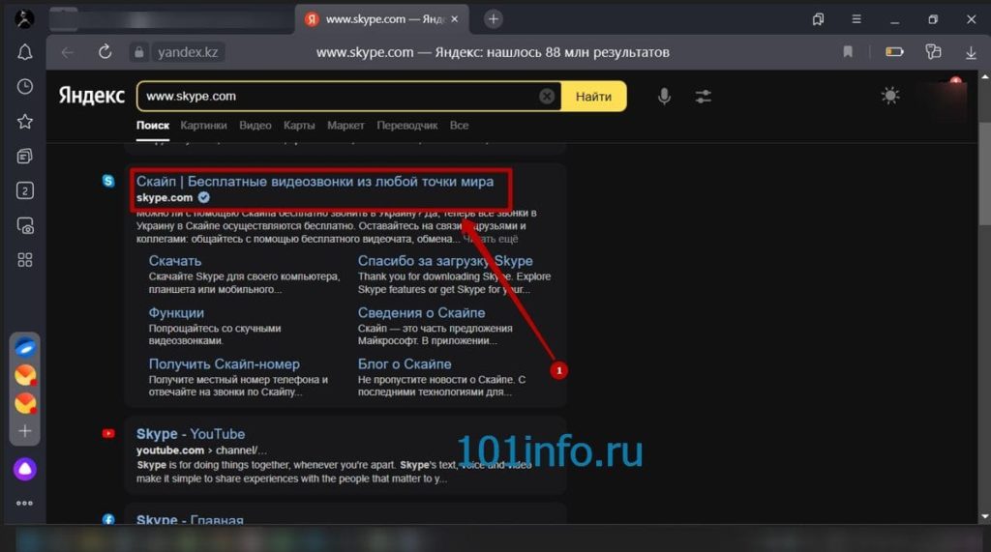Screen dimensions: 991x552
Task: Open browser hamburger menu
Action: tap(856, 19)
